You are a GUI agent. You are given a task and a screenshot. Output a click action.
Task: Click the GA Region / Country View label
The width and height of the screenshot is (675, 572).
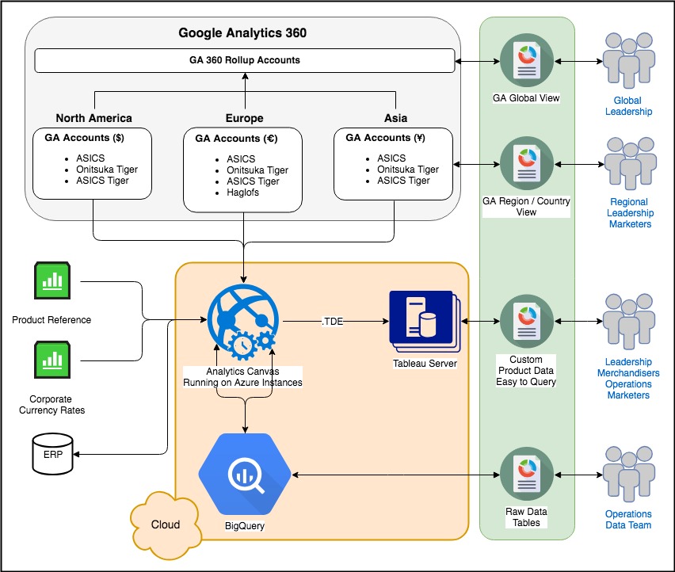click(x=526, y=207)
